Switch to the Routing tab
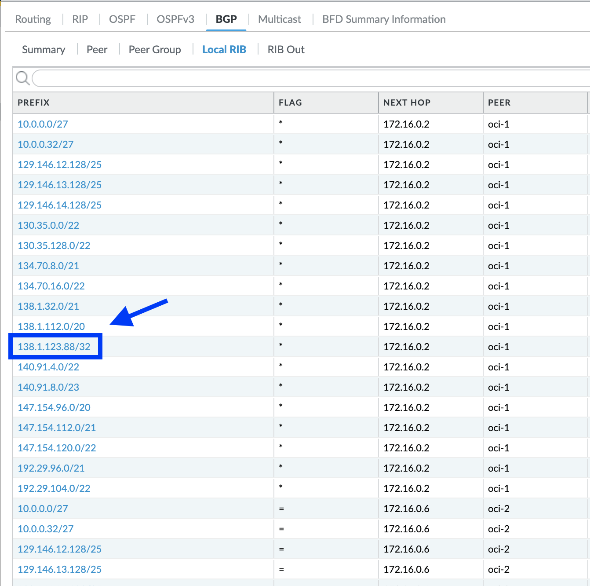 (x=33, y=19)
